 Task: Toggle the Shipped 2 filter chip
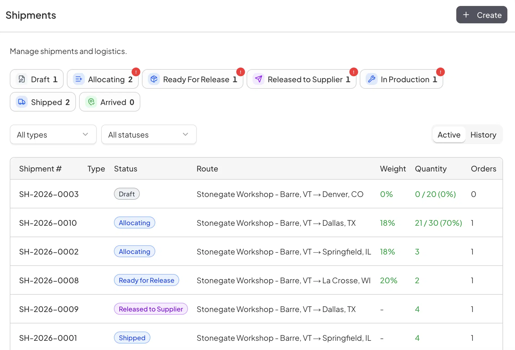point(42,102)
